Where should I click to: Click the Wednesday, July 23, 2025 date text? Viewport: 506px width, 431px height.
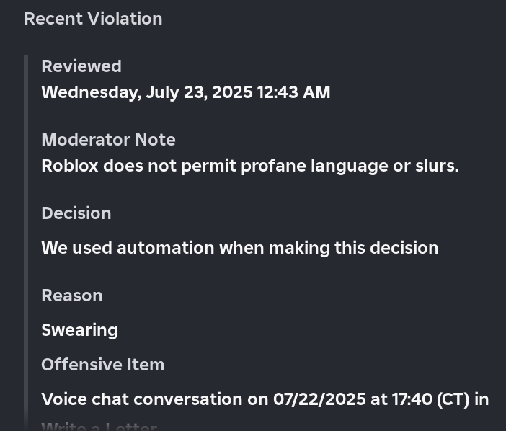click(x=147, y=92)
